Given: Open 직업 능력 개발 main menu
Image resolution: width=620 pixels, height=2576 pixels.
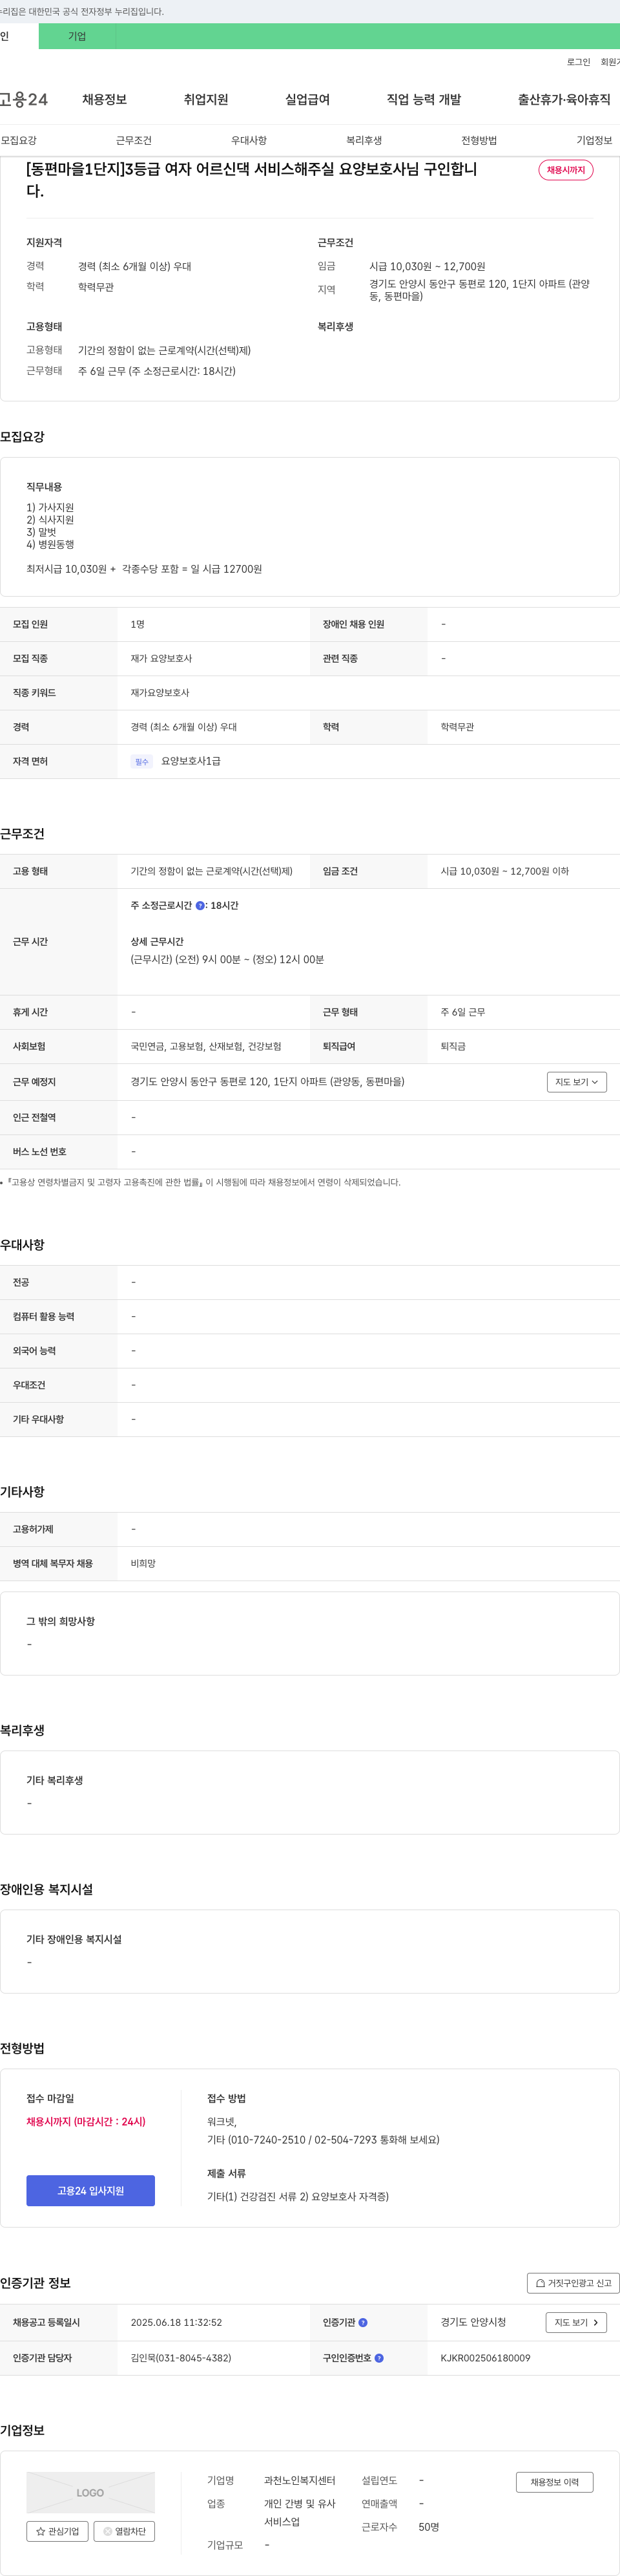Looking at the screenshot, I should coord(424,100).
